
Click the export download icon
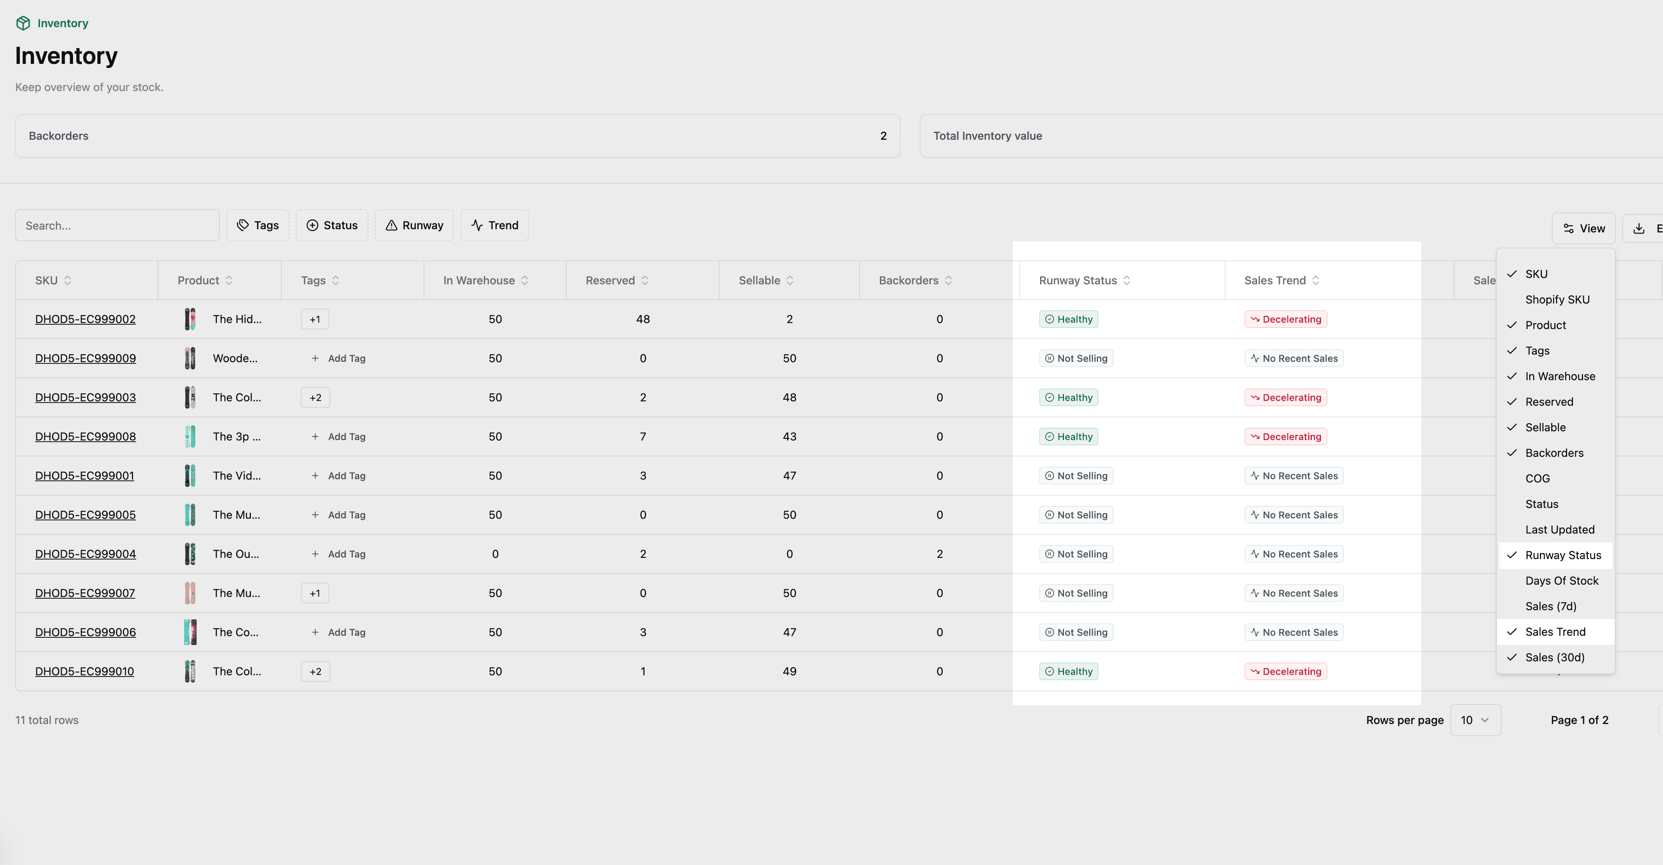1639,228
